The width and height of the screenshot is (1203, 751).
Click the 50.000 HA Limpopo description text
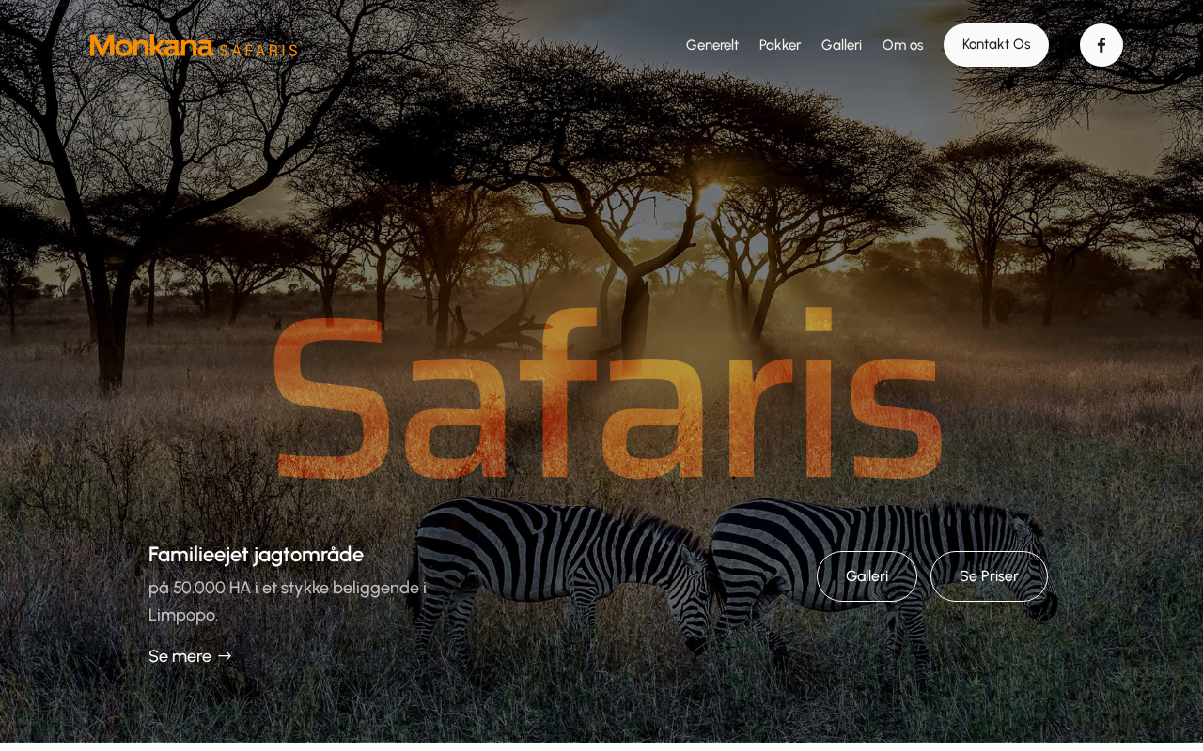point(288,601)
